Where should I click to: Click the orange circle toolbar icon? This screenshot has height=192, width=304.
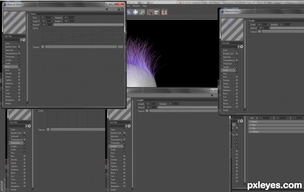[164, 12]
